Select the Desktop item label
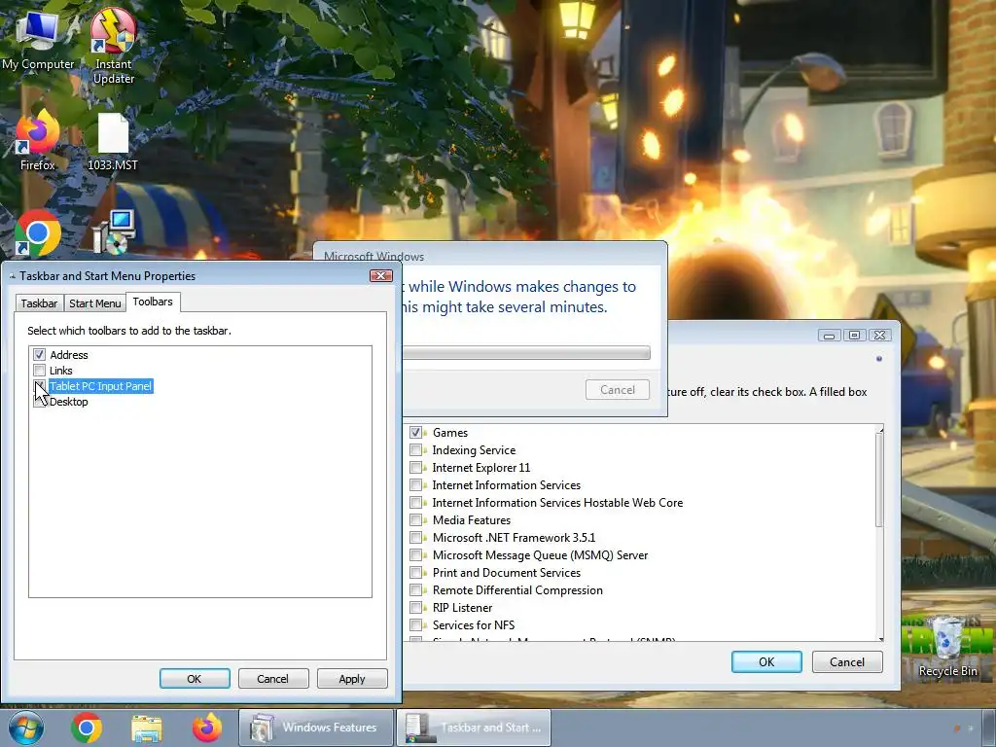The width and height of the screenshot is (996, 747). point(69,402)
